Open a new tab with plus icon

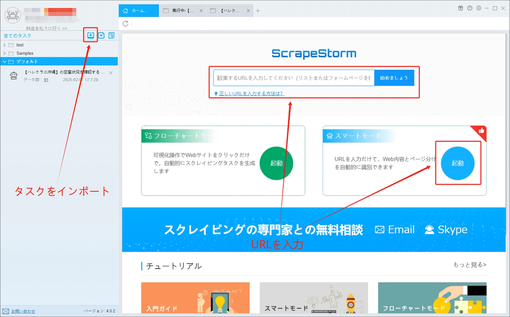[x=258, y=11]
